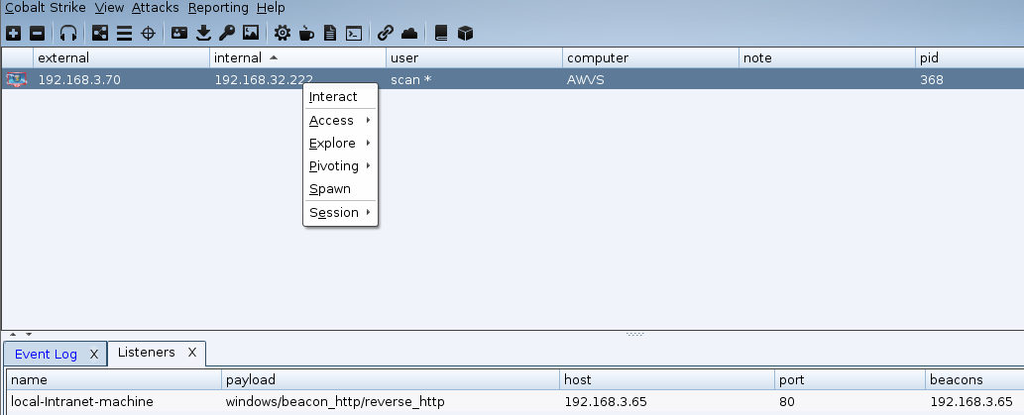Open listeners via the headphones icon
Screen dimensions: 1024x415
[68, 33]
